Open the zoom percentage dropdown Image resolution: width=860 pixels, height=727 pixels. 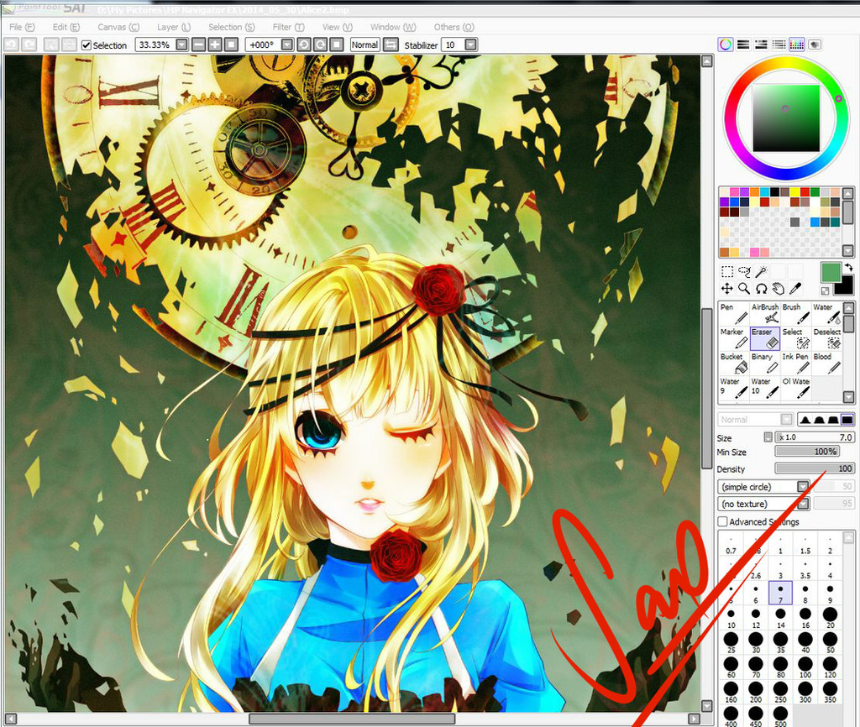pos(181,44)
